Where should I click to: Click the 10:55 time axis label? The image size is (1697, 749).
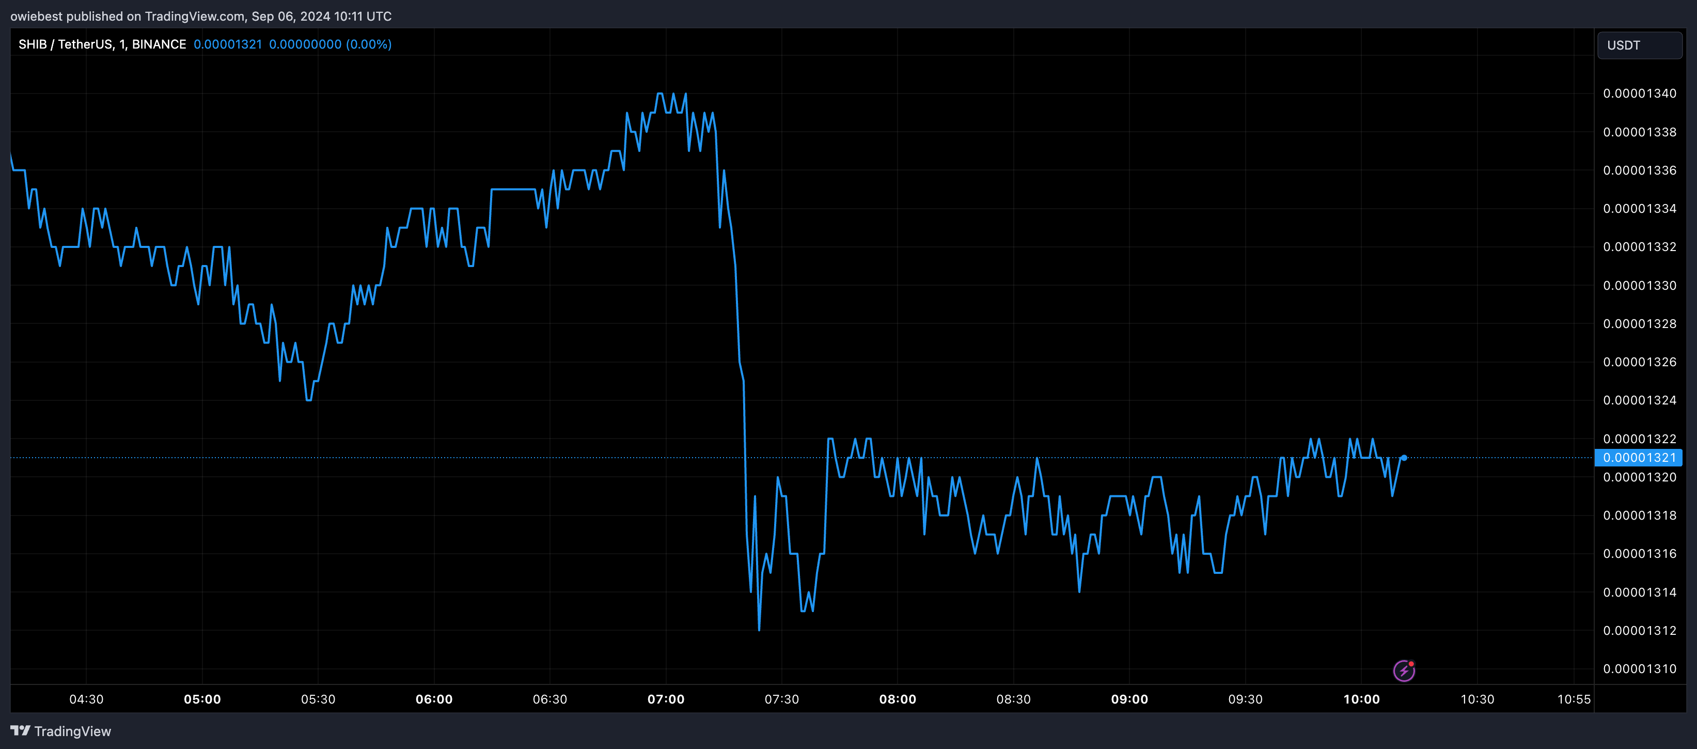(1573, 699)
